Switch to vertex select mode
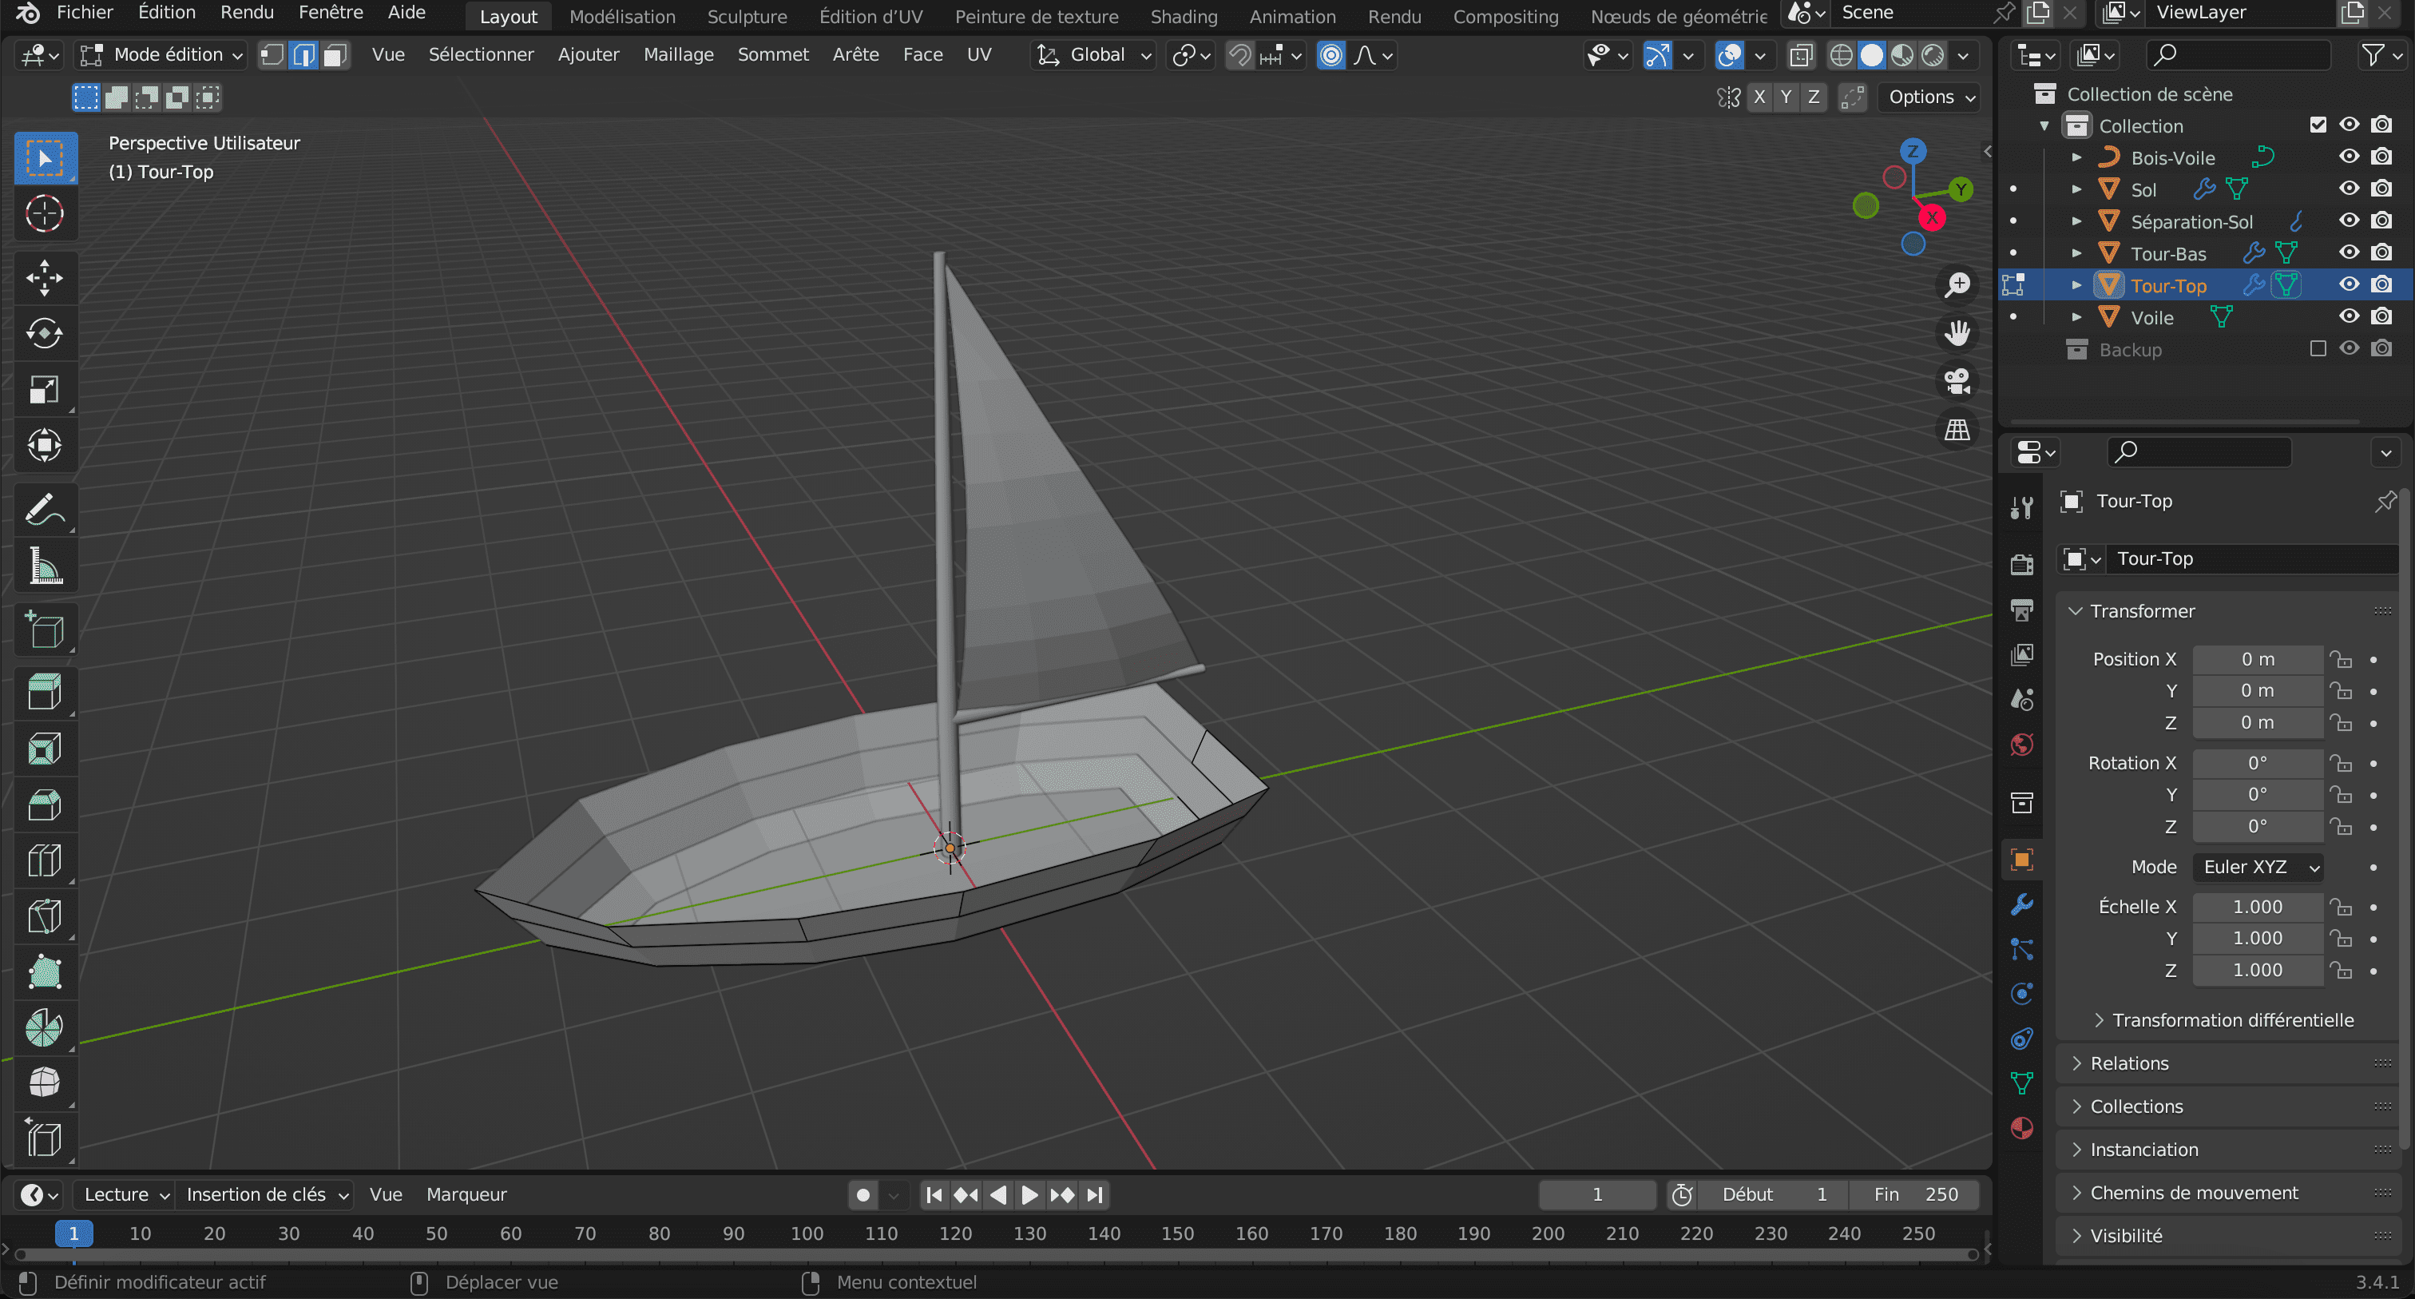The width and height of the screenshot is (2415, 1299). click(273, 55)
